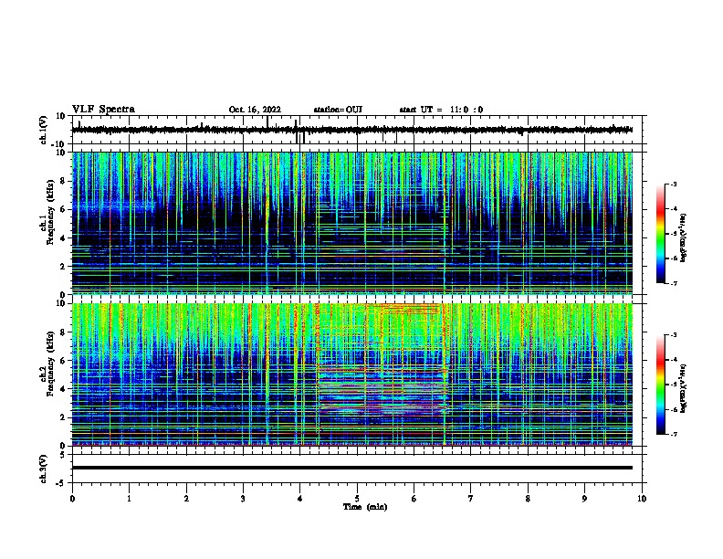The width and height of the screenshot is (723, 559).
Task: Click the "ch.3(V)" axis label
Action: click(x=44, y=469)
